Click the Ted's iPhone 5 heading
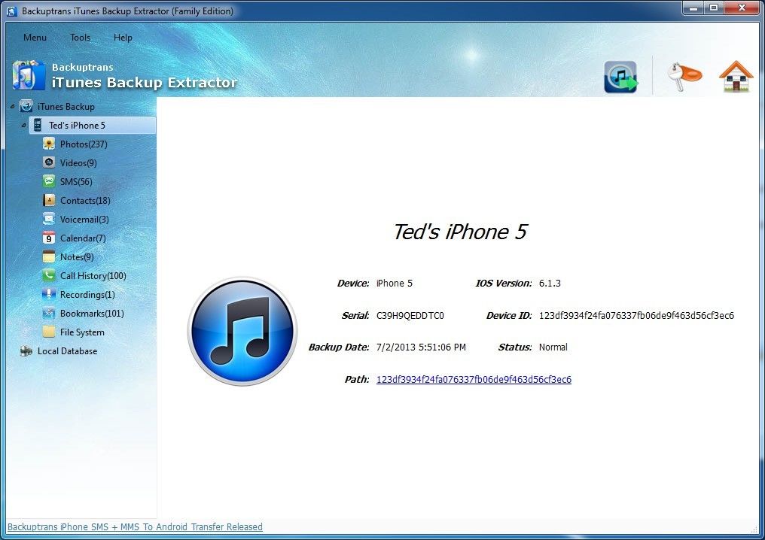 click(461, 232)
